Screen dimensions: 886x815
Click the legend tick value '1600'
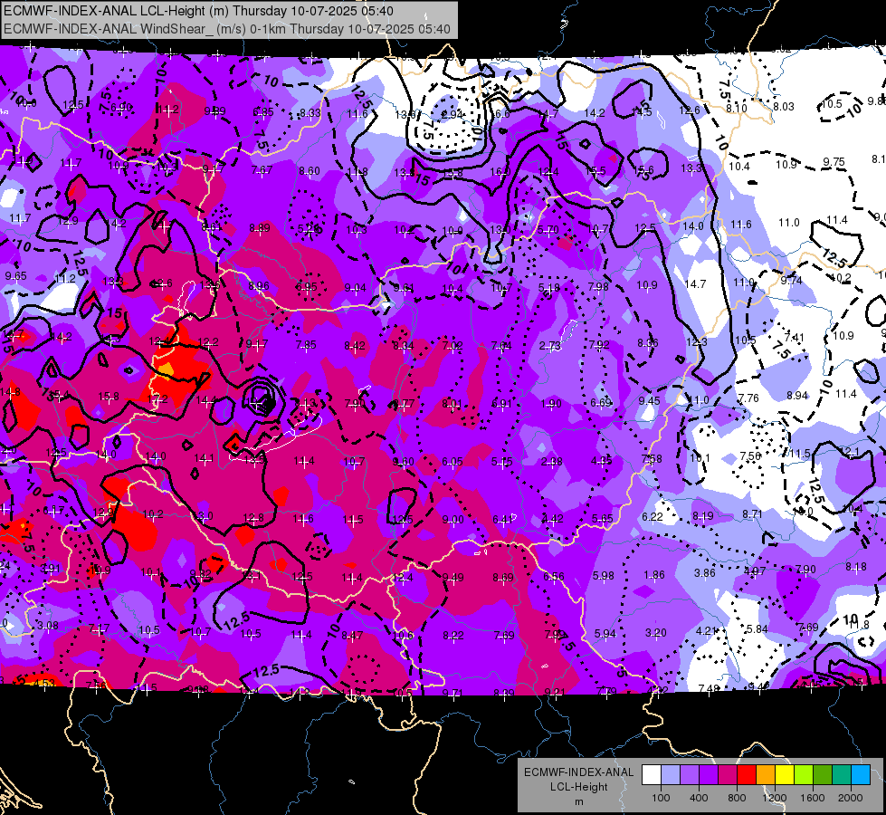[813, 798]
